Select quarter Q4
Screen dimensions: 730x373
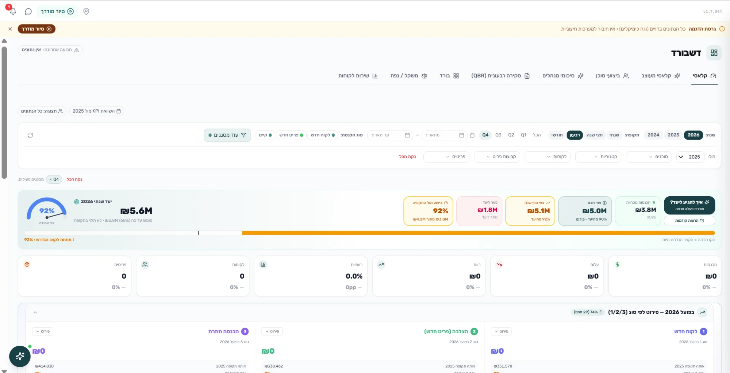(x=485, y=135)
